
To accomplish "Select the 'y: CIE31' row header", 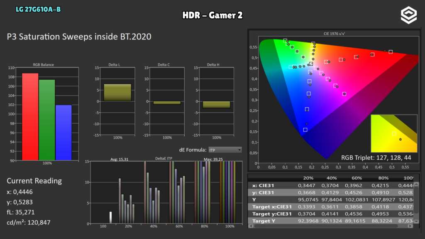I will point(263,193).
